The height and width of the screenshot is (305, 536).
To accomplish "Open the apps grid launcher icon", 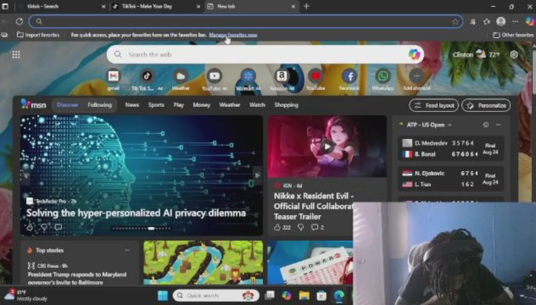I will tap(16, 55).
